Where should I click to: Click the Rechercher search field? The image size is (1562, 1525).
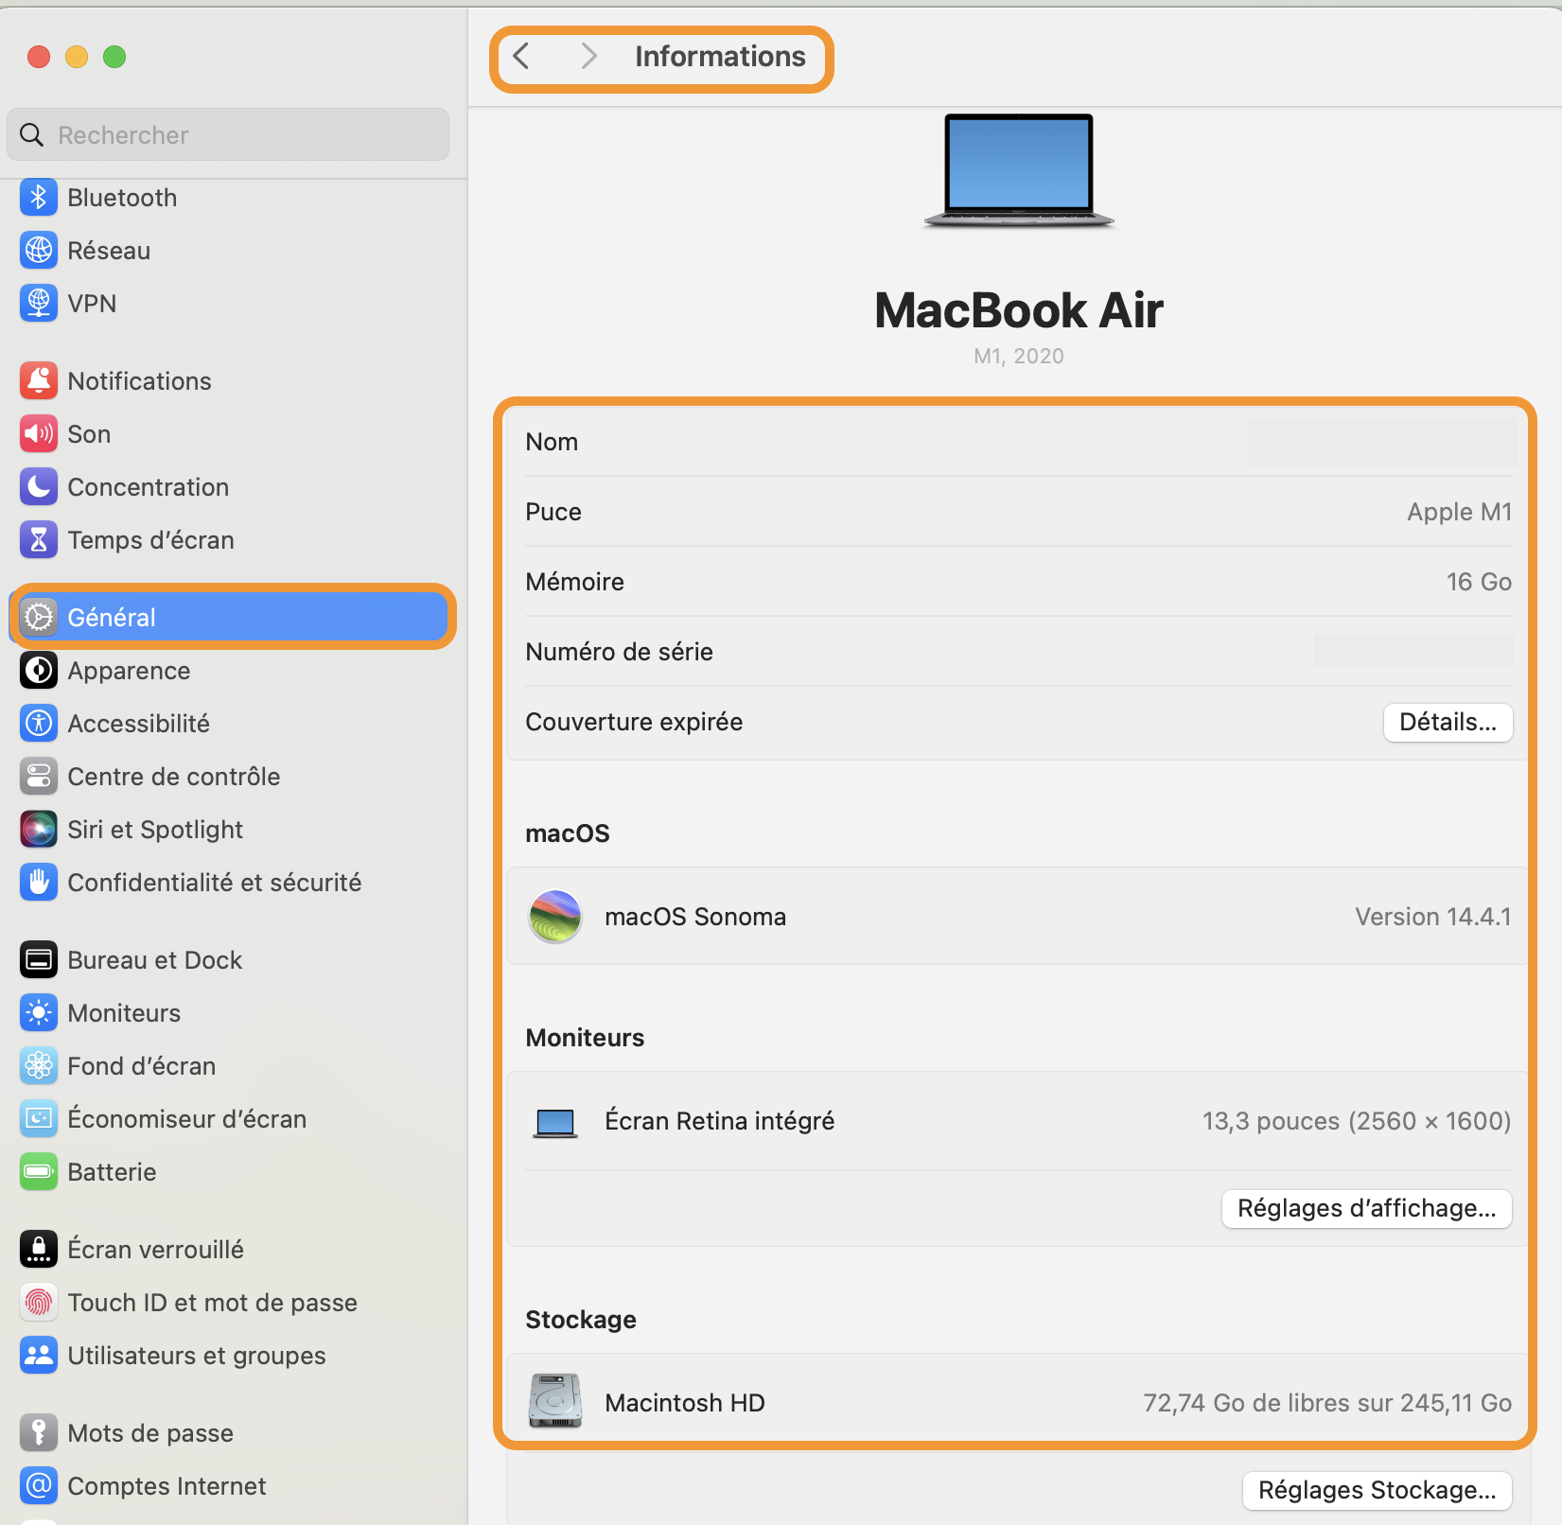tap(228, 134)
